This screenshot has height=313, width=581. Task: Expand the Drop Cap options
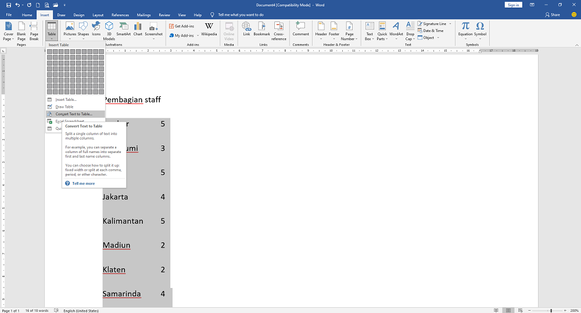click(410, 31)
